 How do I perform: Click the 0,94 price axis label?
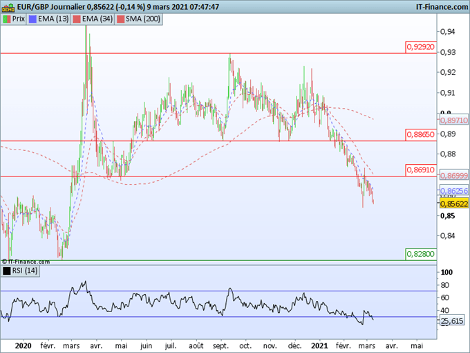[x=447, y=32]
